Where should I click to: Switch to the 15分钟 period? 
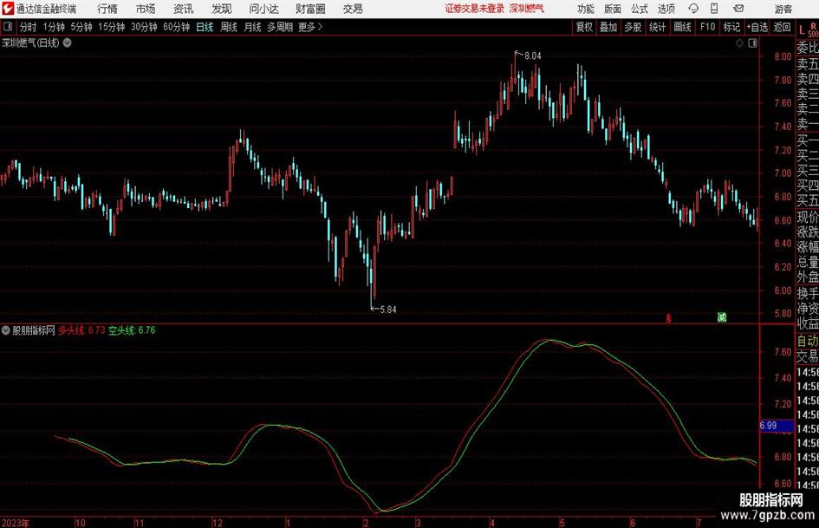pyautogui.click(x=111, y=27)
